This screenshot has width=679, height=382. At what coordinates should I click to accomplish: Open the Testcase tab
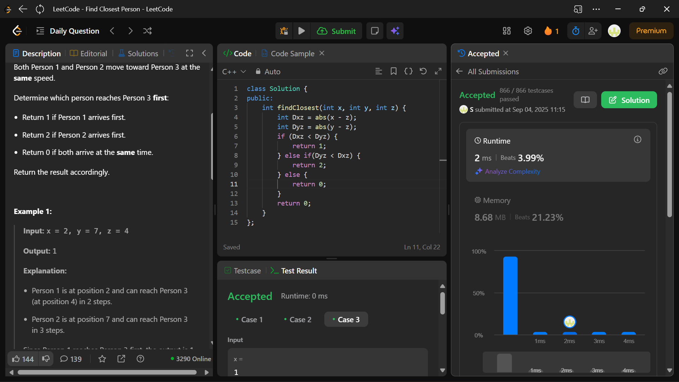(x=243, y=271)
